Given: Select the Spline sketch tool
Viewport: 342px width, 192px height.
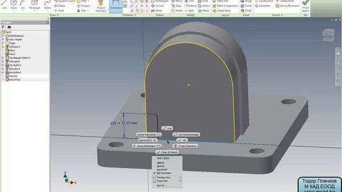Looking at the screenshot, I should tap(48, 5).
